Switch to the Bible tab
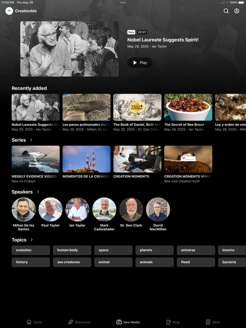This screenshot has width=246, height=328. pyautogui.click(x=213, y=322)
